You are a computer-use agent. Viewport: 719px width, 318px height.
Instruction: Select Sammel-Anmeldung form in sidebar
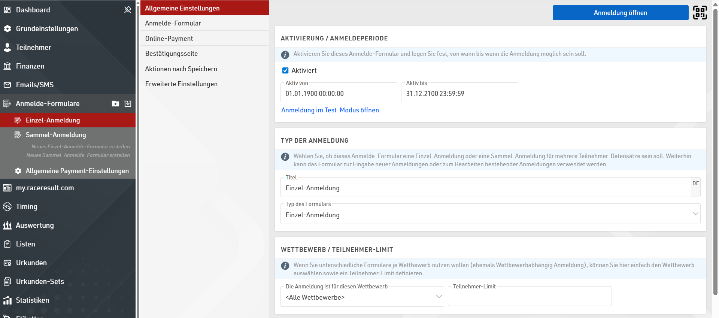(56, 135)
